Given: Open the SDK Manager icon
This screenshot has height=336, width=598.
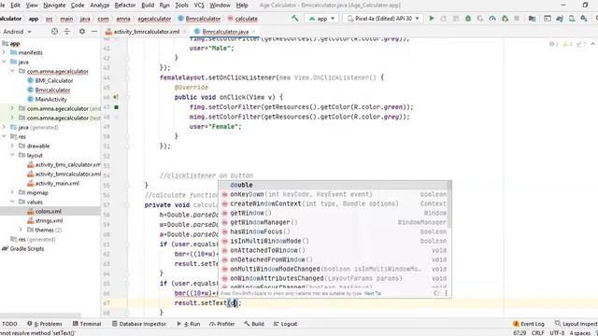Looking at the screenshot, I should [x=583, y=19].
